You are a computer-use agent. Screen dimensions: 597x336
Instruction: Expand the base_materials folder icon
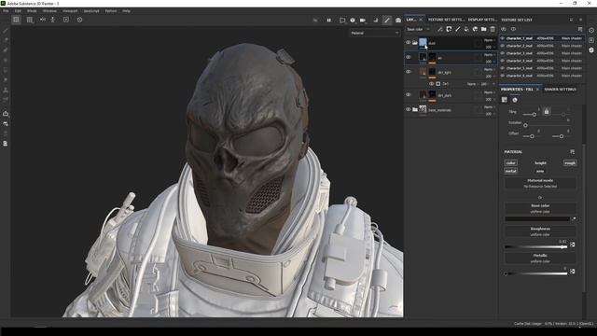(415, 110)
